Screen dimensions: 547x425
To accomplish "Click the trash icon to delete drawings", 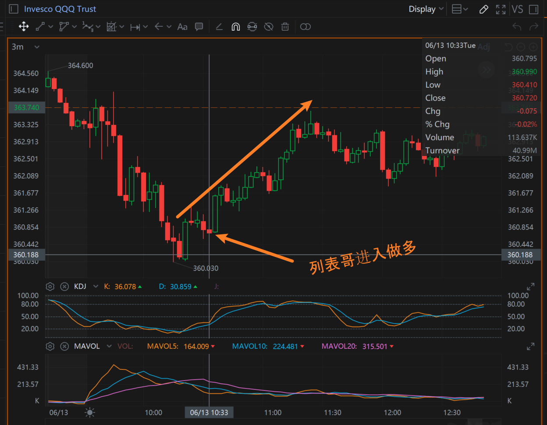I will (285, 27).
